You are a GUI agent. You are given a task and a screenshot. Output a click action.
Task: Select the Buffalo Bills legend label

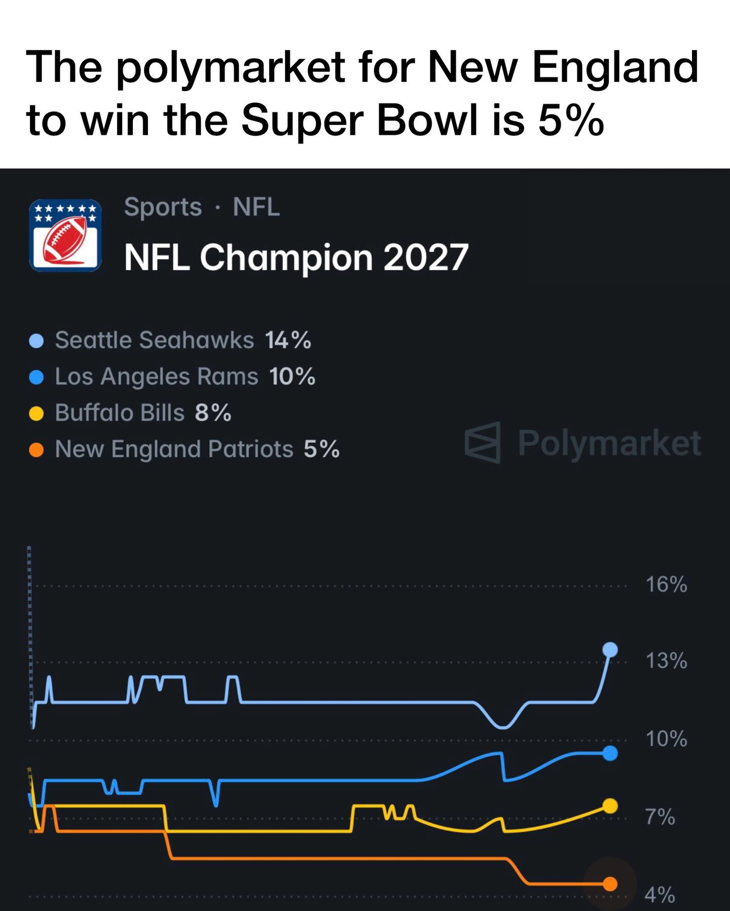point(120,413)
